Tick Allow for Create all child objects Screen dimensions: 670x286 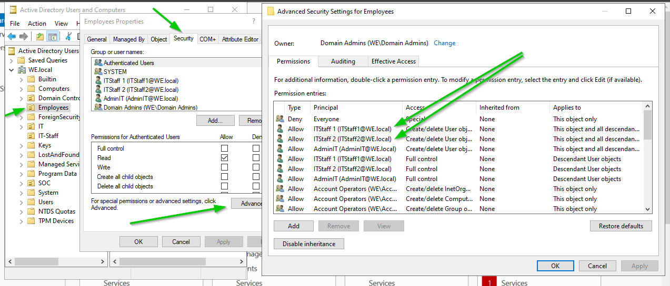tap(225, 177)
